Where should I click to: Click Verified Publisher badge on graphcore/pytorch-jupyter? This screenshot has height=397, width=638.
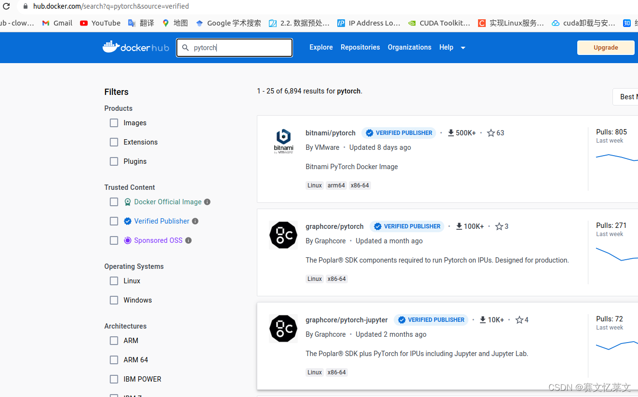coord(431,320)
